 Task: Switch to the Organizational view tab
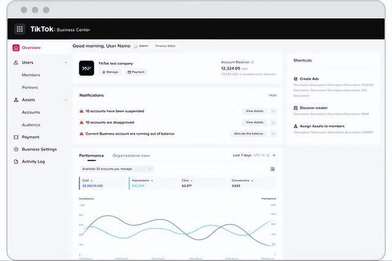131,156
